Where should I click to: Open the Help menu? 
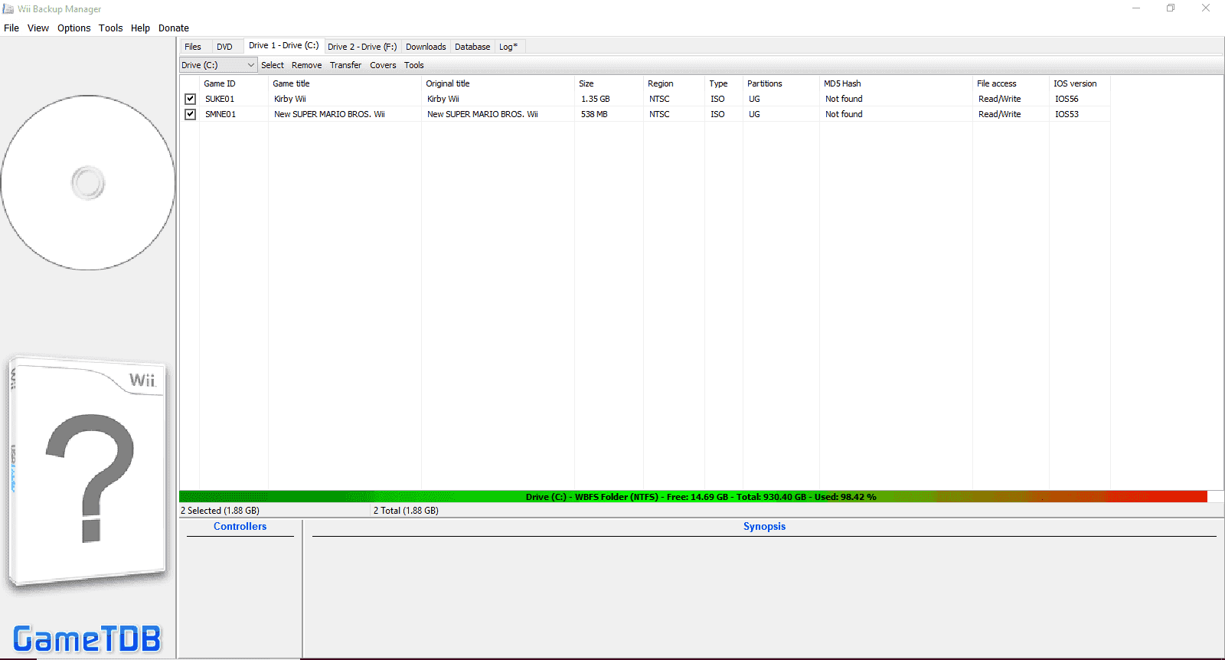coord(140,28)
